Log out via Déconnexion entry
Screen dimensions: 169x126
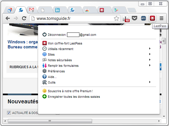pos(72,35)
